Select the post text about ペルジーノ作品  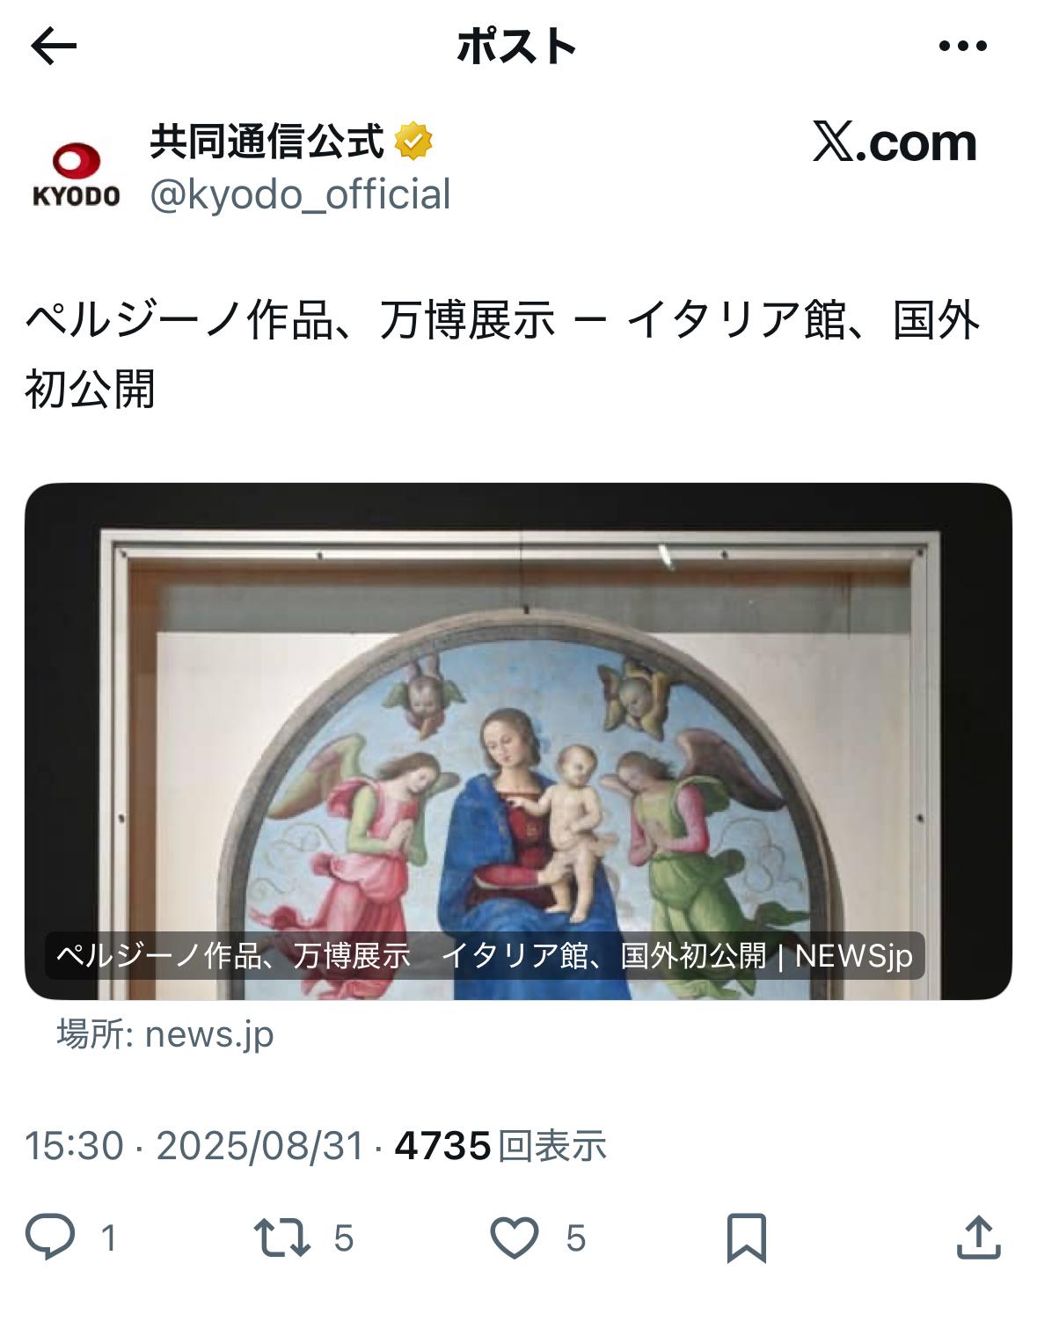pos(503,354)
